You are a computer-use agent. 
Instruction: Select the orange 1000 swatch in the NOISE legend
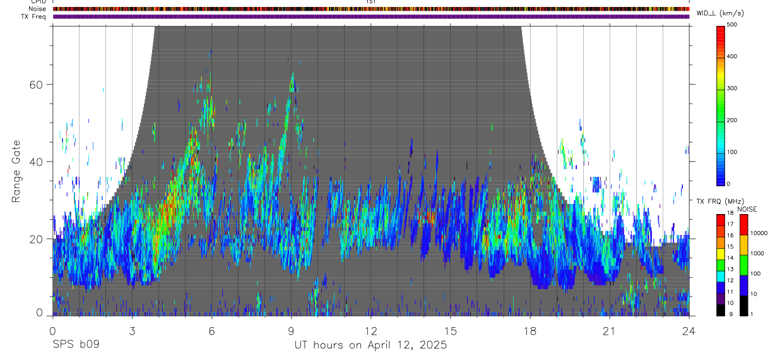click(743, 244)
